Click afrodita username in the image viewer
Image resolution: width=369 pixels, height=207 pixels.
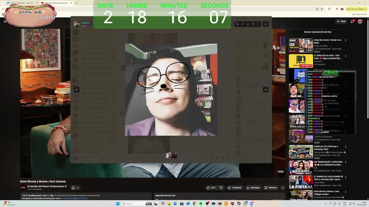85,23
